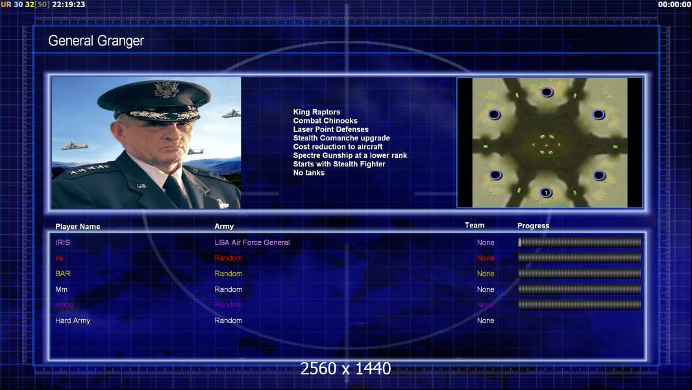Click Team None for Hard Army
Viewport: 692px width, 390px height.
486,320
